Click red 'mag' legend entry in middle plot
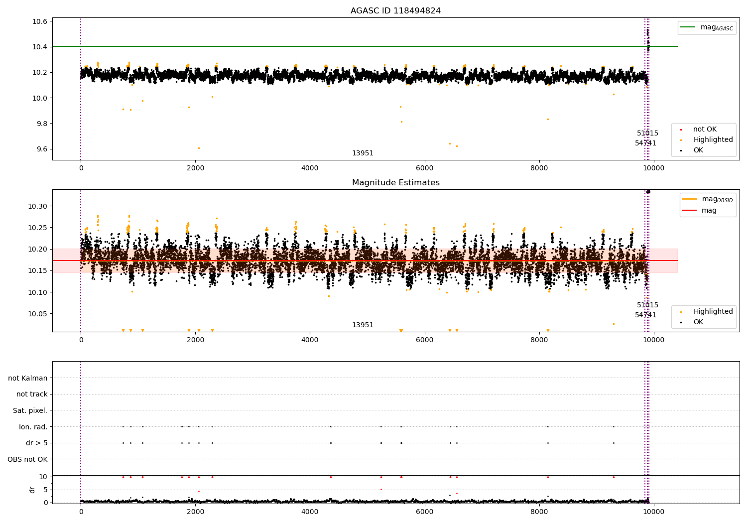Image resolution: width=747 pixels, height=523 pixels. click(708, 211)
